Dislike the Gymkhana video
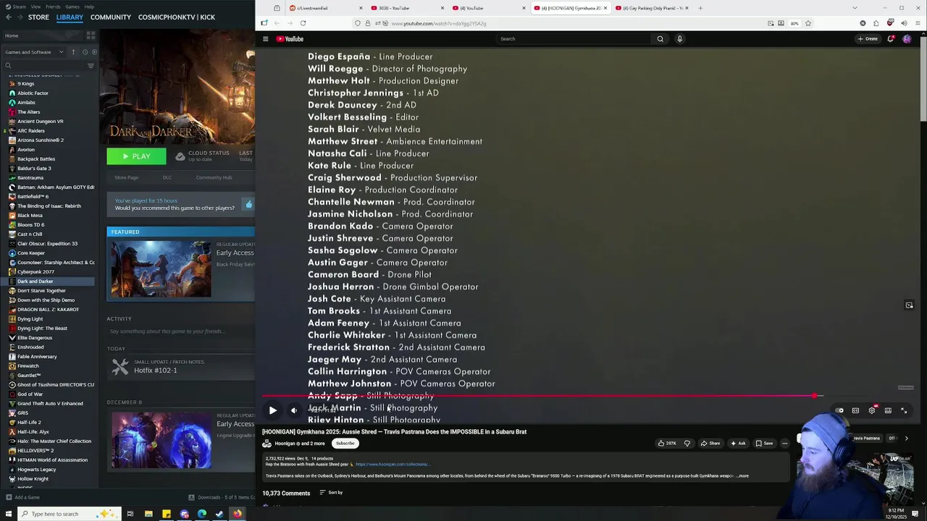The image size is (927, 521). pyautogui.click(x=687, y=444)
